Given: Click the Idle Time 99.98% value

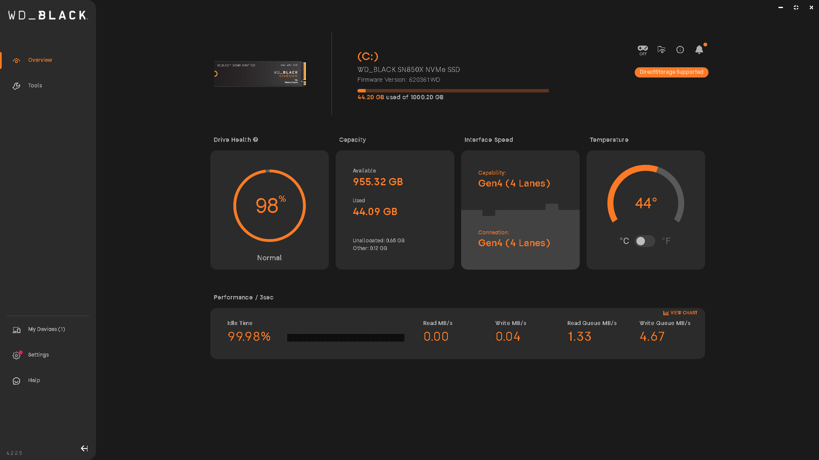Looking at the screenshot, I should pyautogui.click(x=249, y=336).
